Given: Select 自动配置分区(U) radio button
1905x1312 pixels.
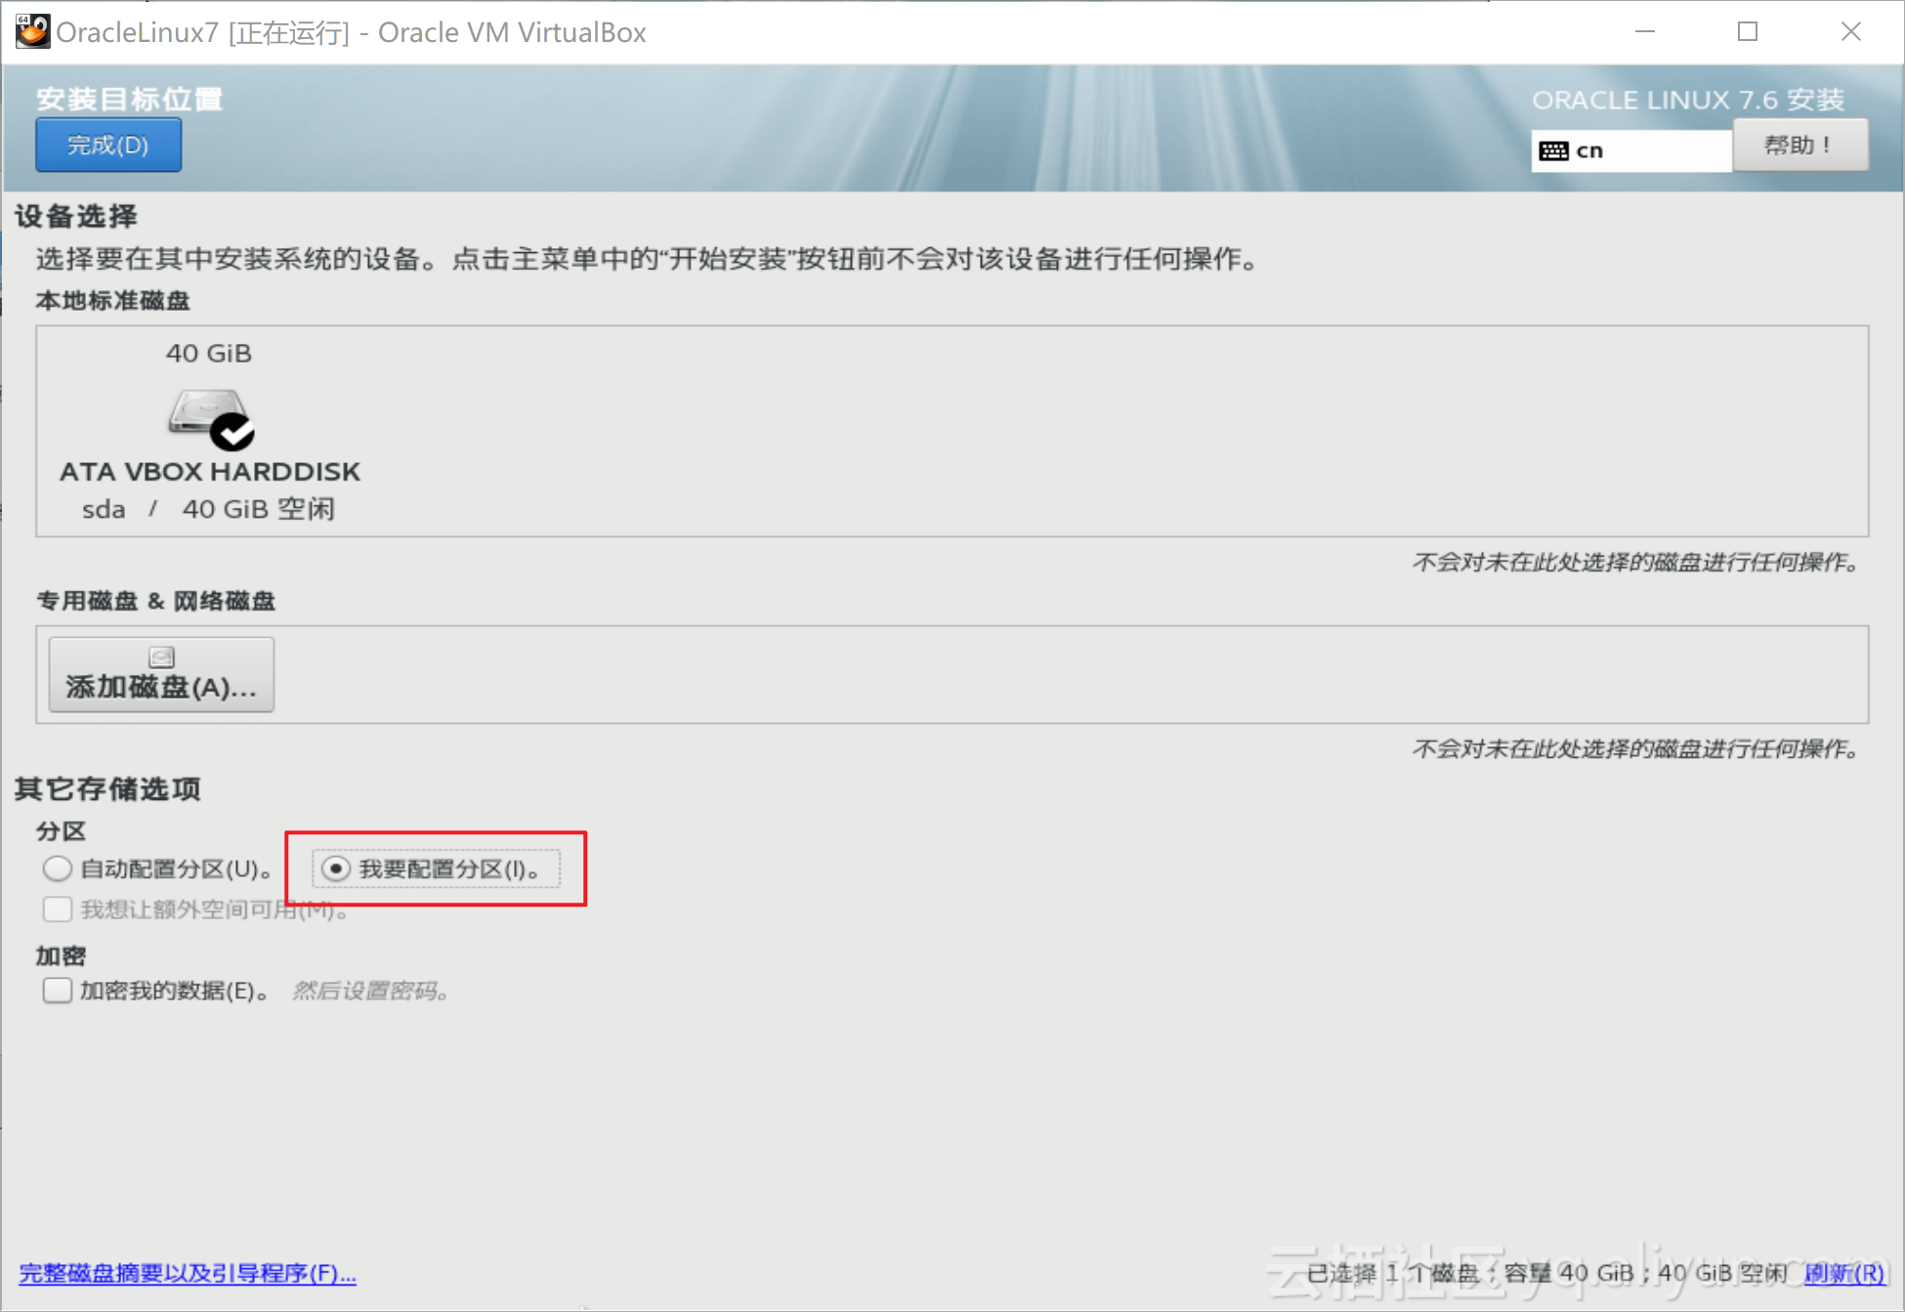Looking at the screenshot, I should point(58,868).
